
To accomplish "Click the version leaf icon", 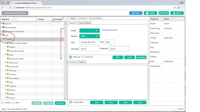I will pyautogui.click(x=8, y=47).
